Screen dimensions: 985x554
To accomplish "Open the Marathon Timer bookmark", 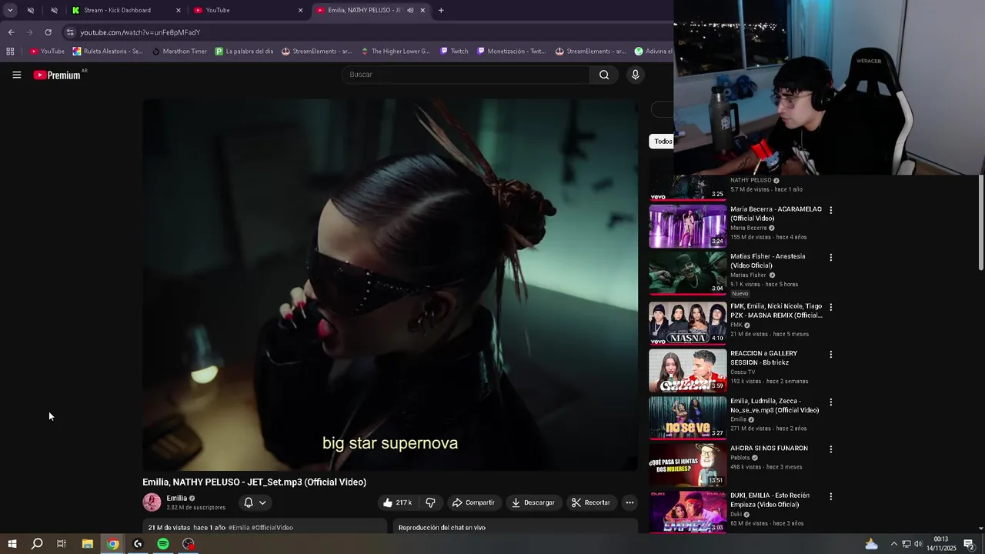I will click(179, 52).
